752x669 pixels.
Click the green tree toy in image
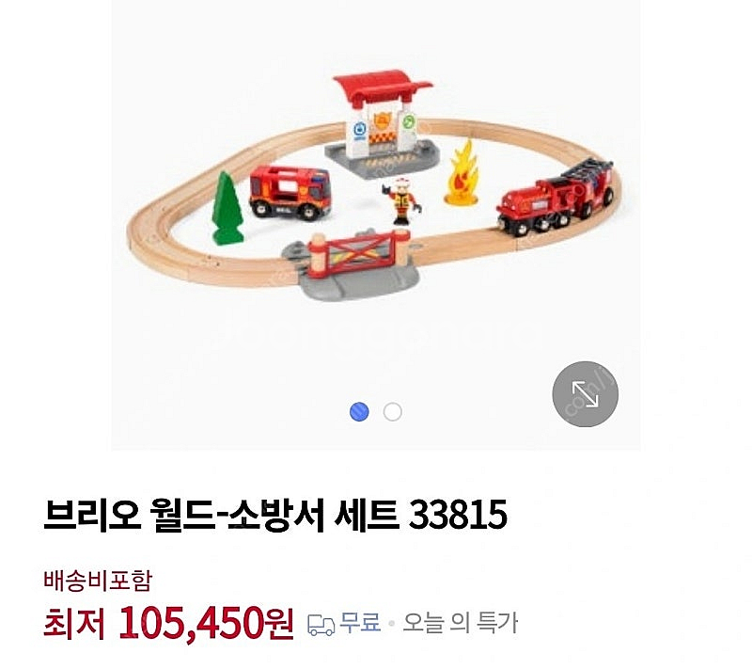tap(227, 209)
